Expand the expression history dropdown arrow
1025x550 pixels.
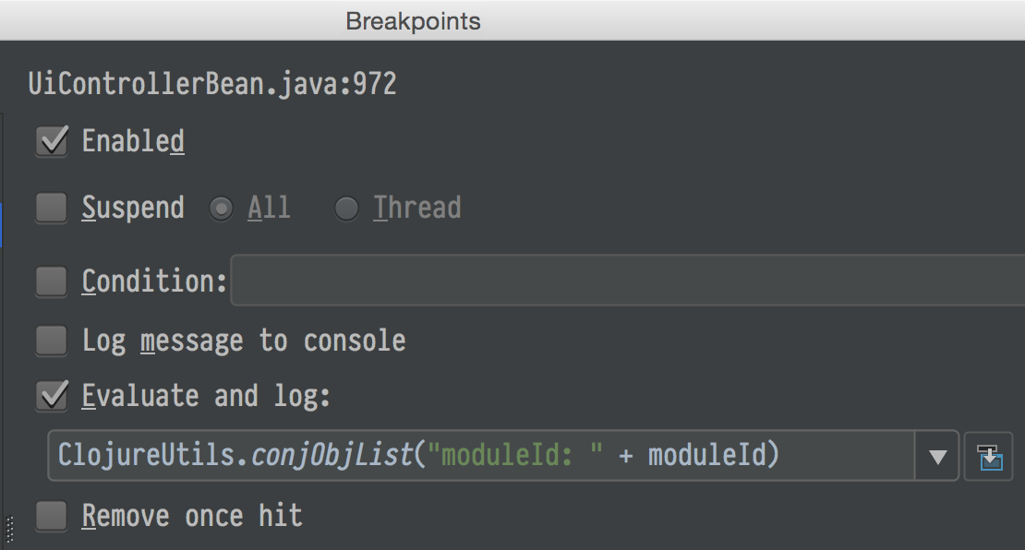(x=938, y=457)
